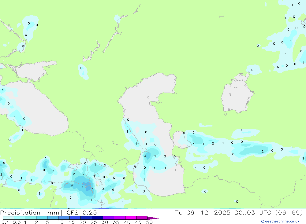The image size is (306, 224).
Task: Click the 5–10 mm legend color swatch
Action: coord(53,218)
